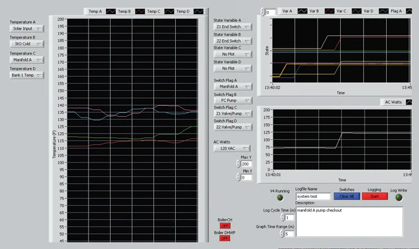Click the Temp A plot legend swatch
Screen dimensions: 419x249
(x=111, y=12)
